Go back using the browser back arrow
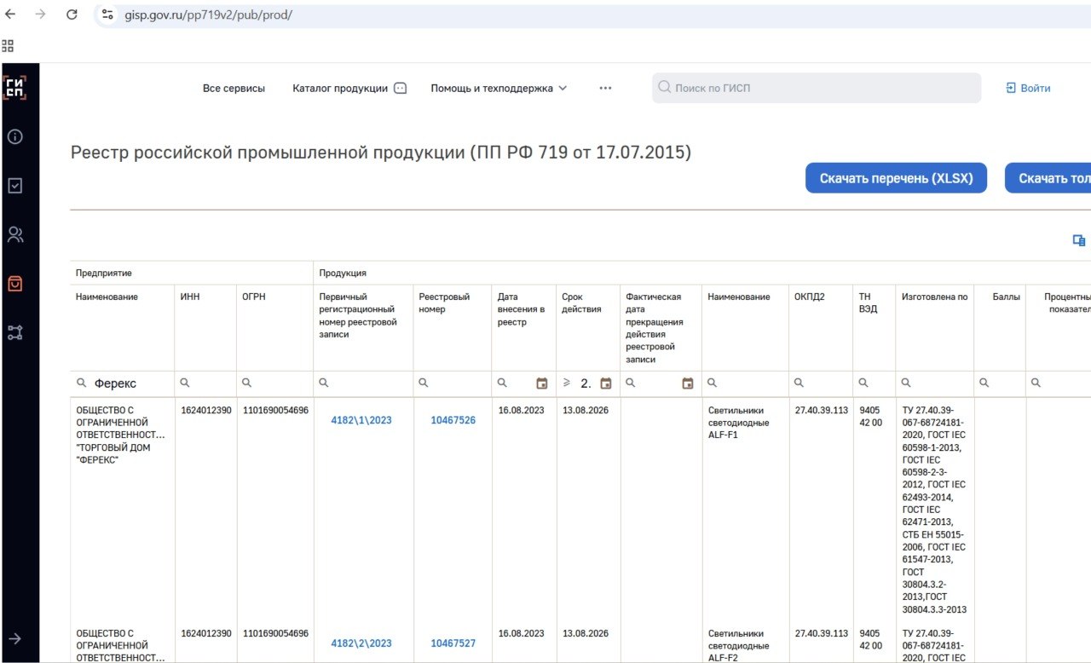Screen dimensions: 1091x663 coord(10,14)
